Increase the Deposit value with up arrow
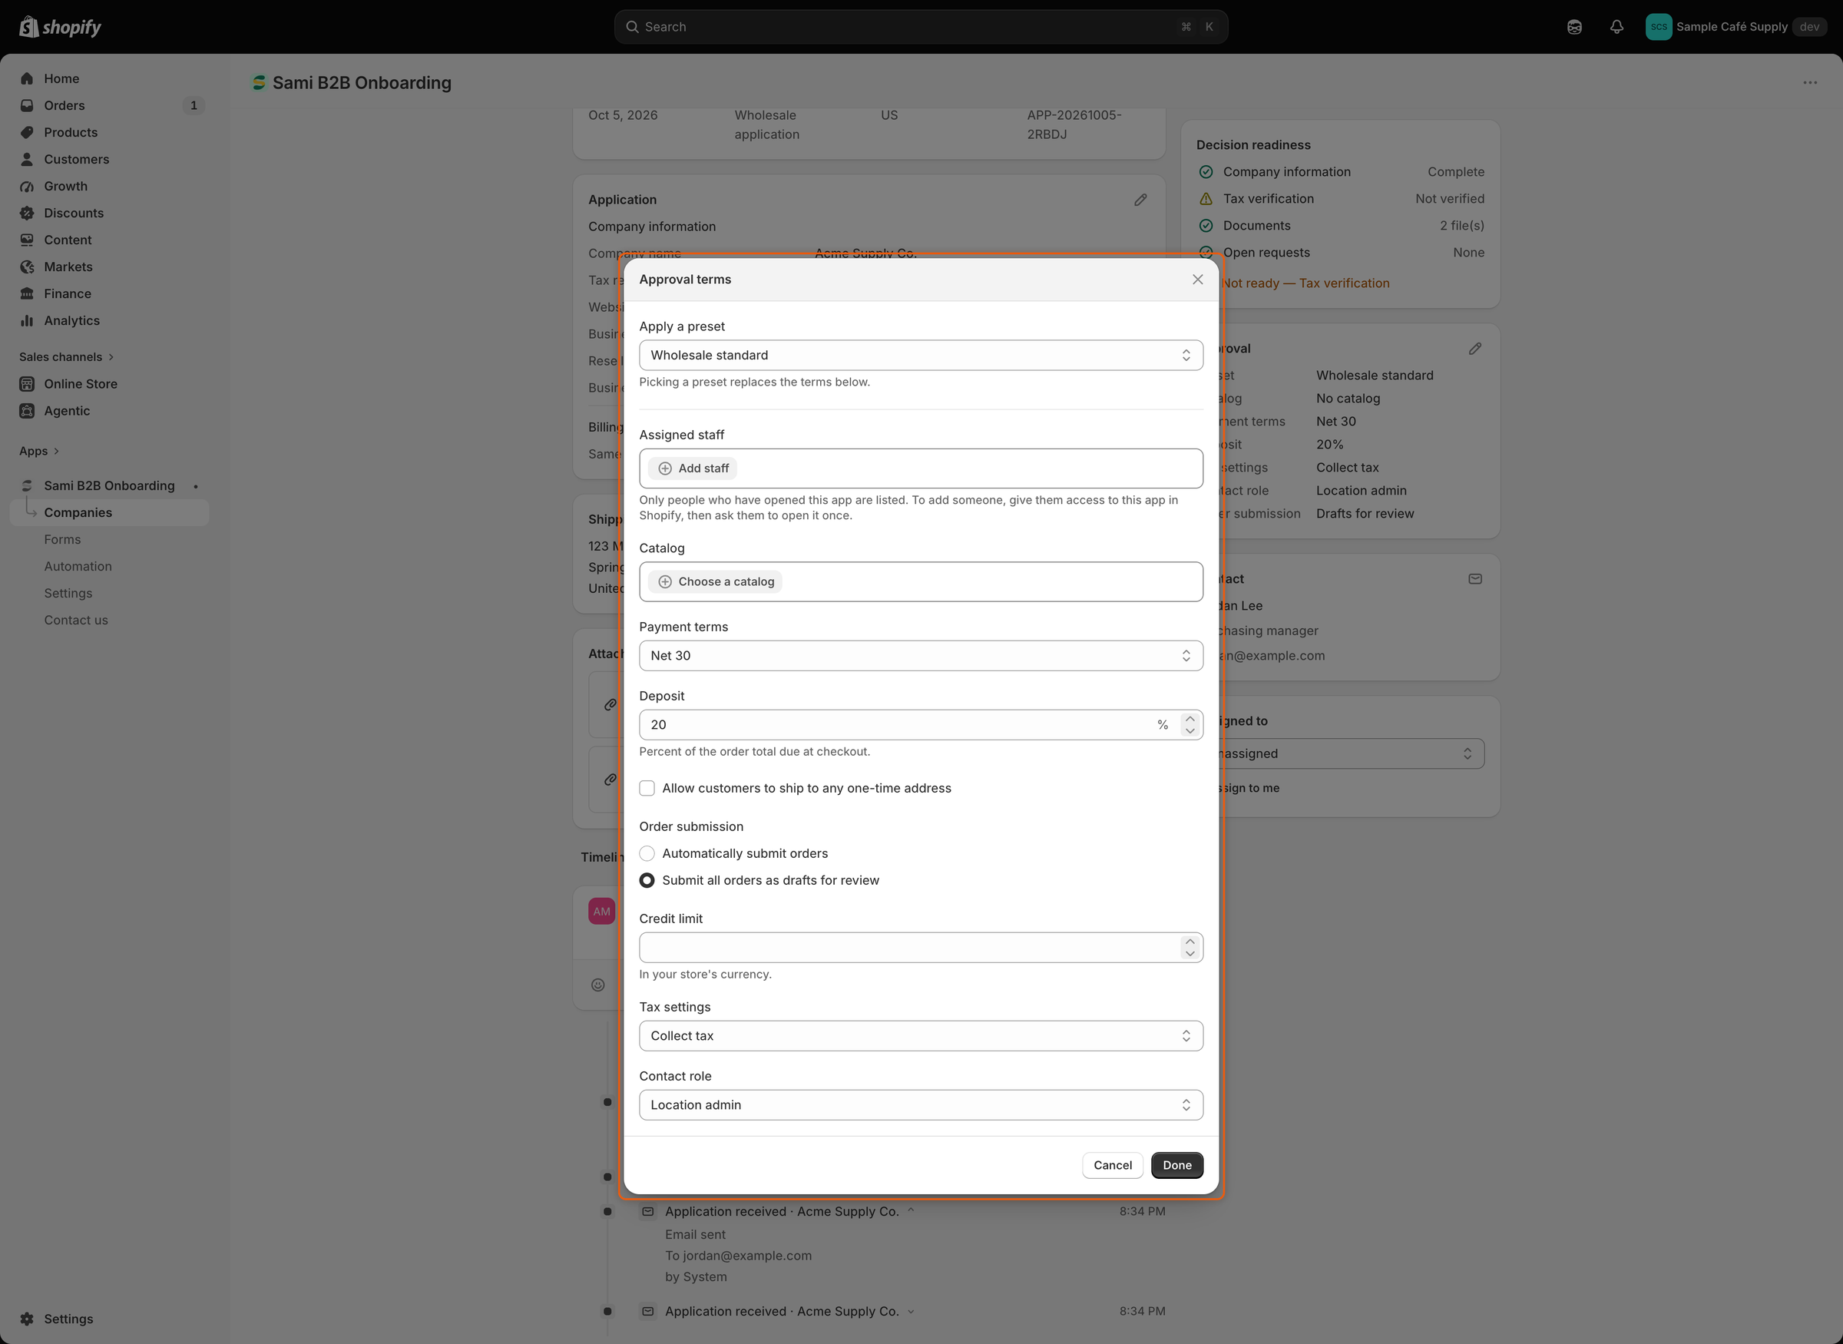 tap(1190, 718)
